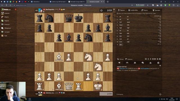Select move Кxe4 in the move list

point(121,25)
